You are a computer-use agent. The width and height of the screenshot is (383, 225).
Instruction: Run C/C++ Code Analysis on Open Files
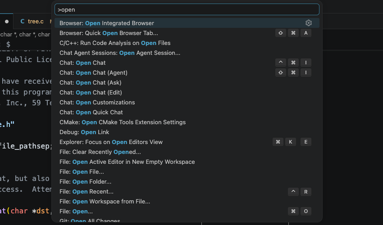click(x=187, y=43)
